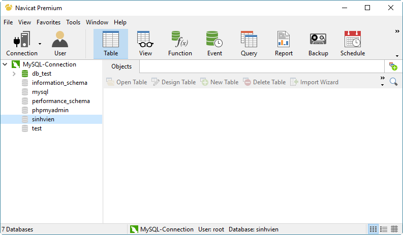Click the Delete Table button
The height and width of the screenshot is (235, 403).
(x=264, y=82)
